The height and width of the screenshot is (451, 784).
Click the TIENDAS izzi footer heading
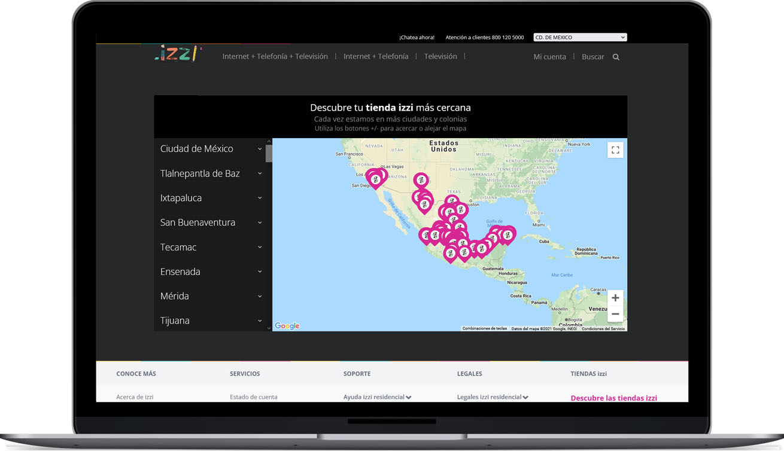588,374
